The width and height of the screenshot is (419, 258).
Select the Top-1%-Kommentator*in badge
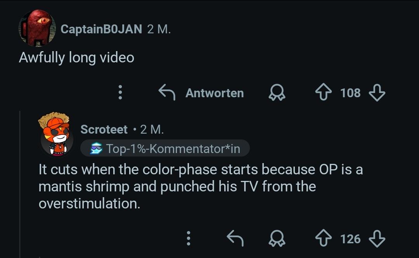[165, 148]
